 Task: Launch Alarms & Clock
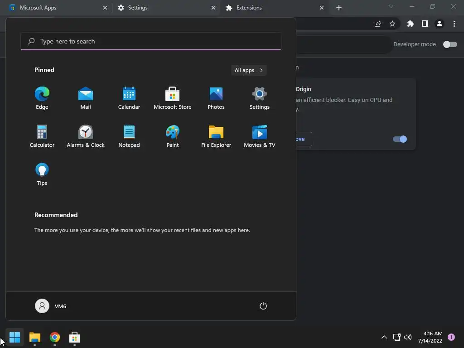(86, 136)
